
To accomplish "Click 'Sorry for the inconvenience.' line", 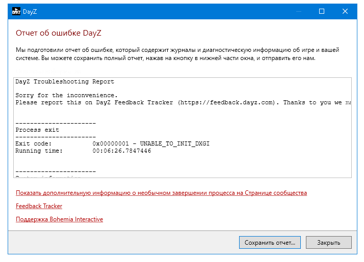I will 66,95.
